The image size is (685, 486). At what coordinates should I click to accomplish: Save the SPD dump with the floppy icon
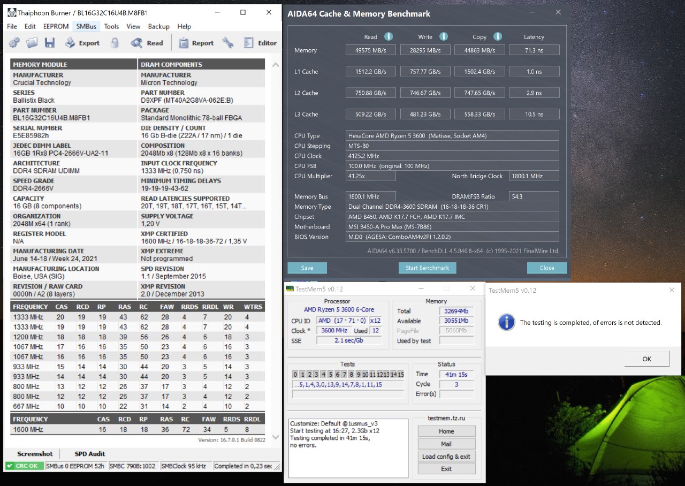(x=50, y=43)
